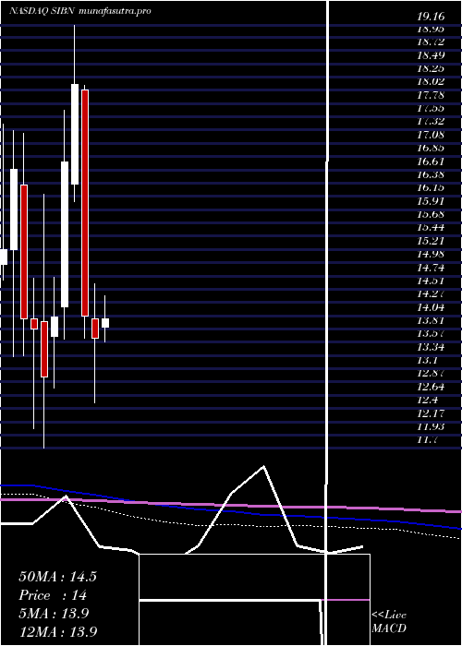Click the 14.04 price axis label

[x=431, y=307]
